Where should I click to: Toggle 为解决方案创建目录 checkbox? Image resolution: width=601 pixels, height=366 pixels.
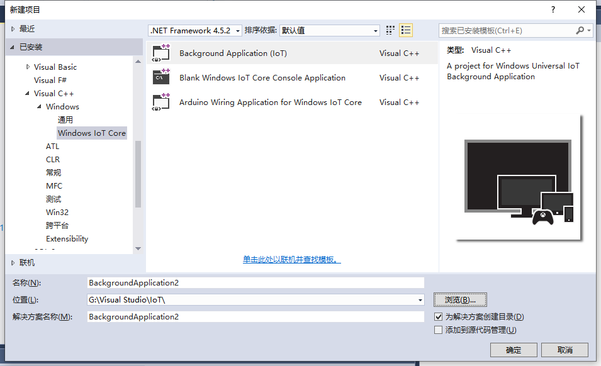tap(438, 316)
